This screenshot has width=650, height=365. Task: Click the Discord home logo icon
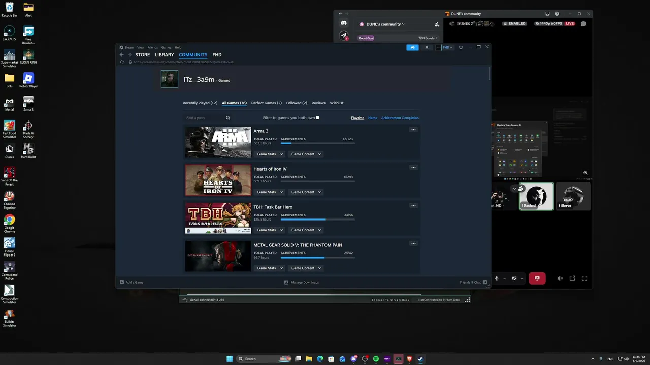(344, 23)
